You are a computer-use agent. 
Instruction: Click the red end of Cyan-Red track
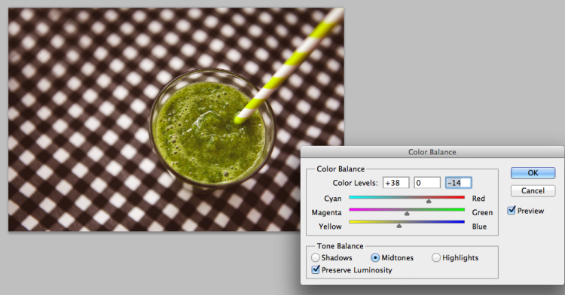click(461, 197)
